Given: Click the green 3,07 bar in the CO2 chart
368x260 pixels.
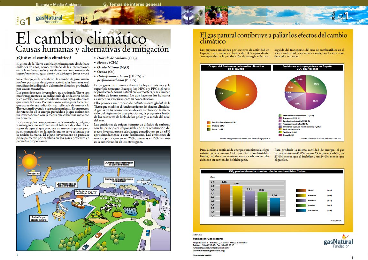Looking at the screenshot, I should click(x=262, y=204).
